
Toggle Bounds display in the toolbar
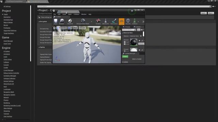click(x=128, y=22)
